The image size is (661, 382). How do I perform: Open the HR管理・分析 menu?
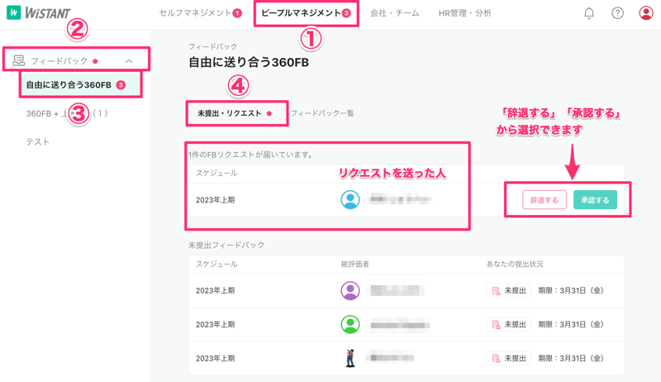click(464, 13)
